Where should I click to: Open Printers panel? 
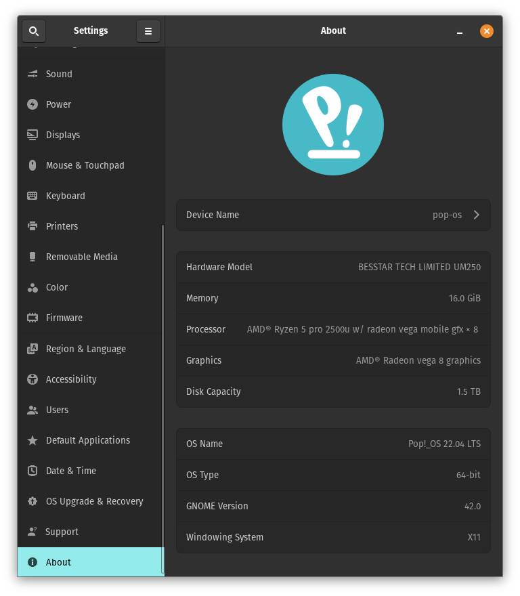89,226
